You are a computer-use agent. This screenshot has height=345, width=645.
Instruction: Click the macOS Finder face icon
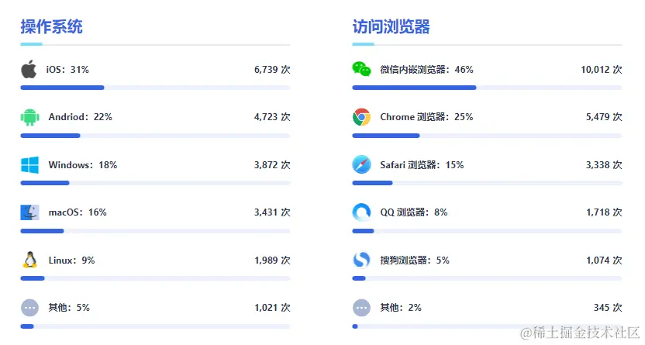click(x=29, y=212)
